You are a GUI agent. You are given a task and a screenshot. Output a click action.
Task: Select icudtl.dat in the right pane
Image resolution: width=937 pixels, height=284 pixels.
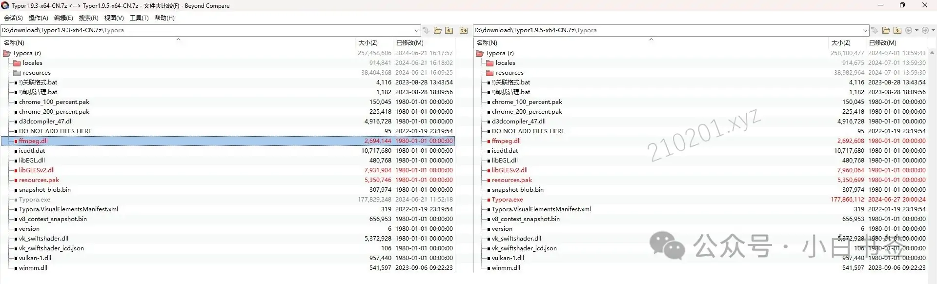coord(505,151)
